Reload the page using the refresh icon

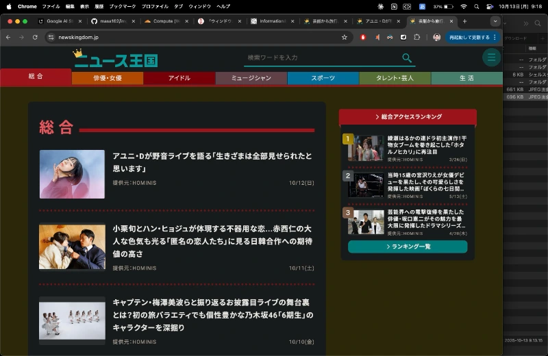coord(35,37)
